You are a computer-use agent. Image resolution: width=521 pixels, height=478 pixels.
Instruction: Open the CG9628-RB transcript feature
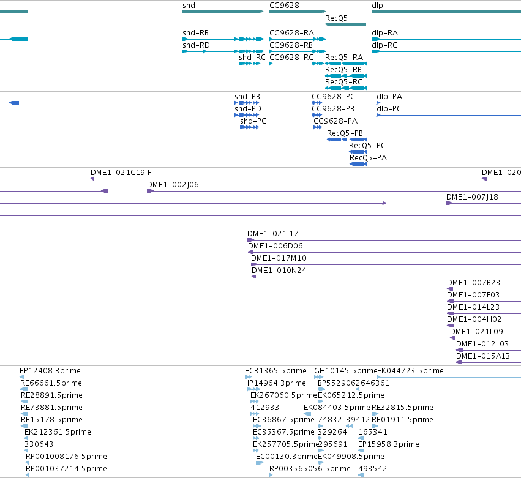tap(298, 51)
